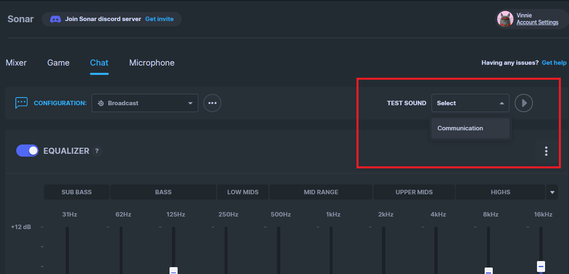Choose Communication from the test sound list
The image size is (569, 274).
[x=470, y=128]
